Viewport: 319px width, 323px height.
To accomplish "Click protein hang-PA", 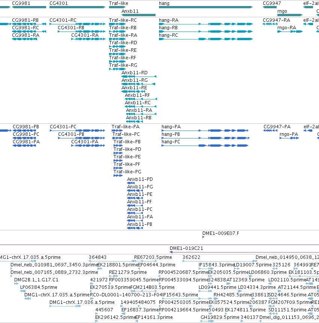I will click(205, 131).
